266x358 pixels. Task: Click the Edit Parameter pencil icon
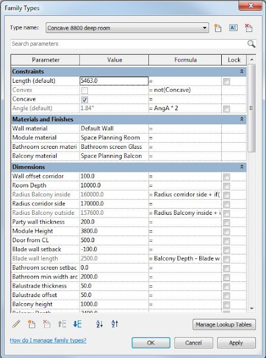16,324
